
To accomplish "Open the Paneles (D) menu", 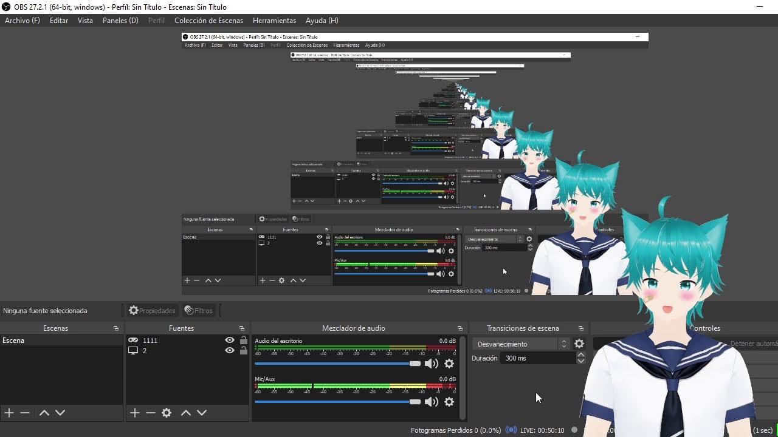I will click(x=120, y=21).
